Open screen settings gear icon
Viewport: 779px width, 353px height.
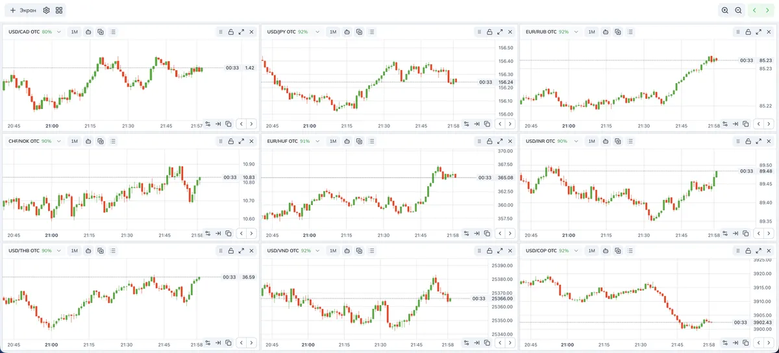(46, 10)
